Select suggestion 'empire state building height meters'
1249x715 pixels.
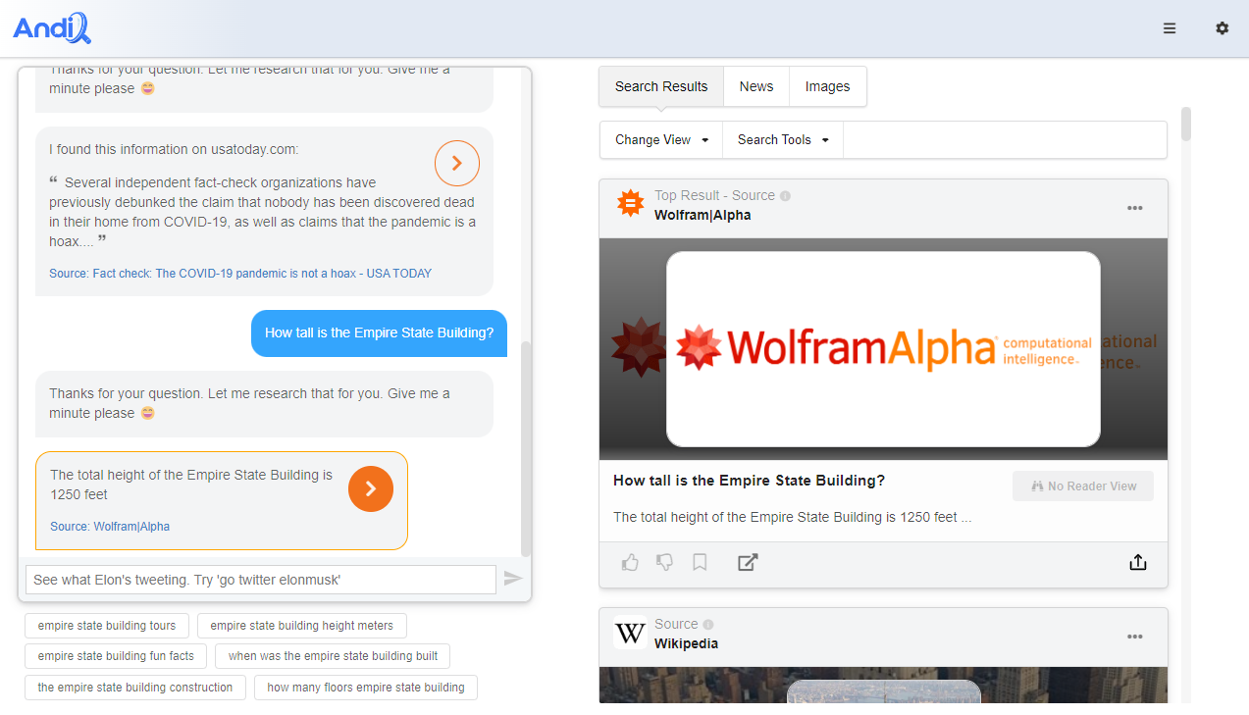pyautogui.click(x=302, y=626)
